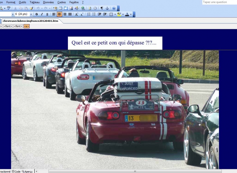The width and height of the screenshot is (237, 173).
Task: Click the Undo arrow
Action: click(x=38, y=8)
